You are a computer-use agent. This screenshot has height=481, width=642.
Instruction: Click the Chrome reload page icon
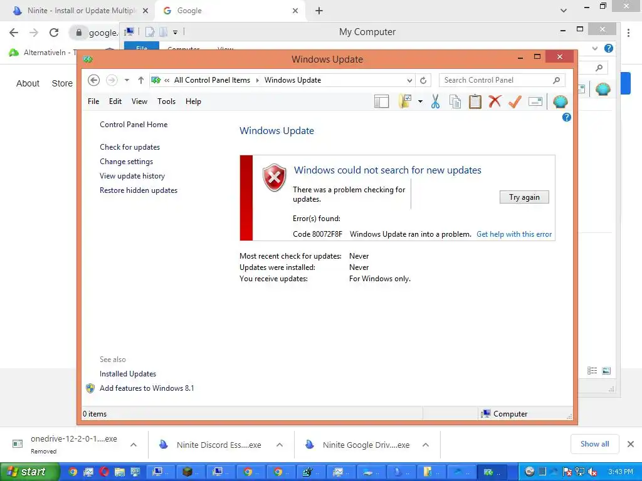click(x=54, y=33)
